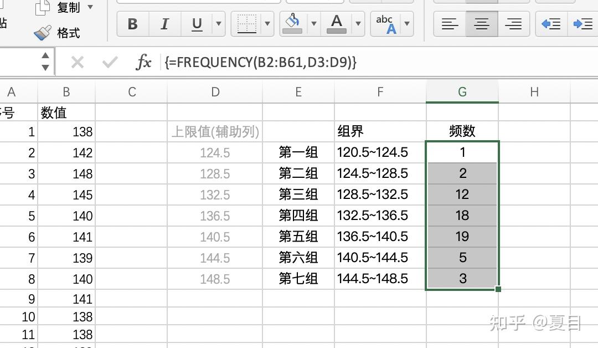
Task: Click the cancel X in formula bar
Action: point(77,63)
